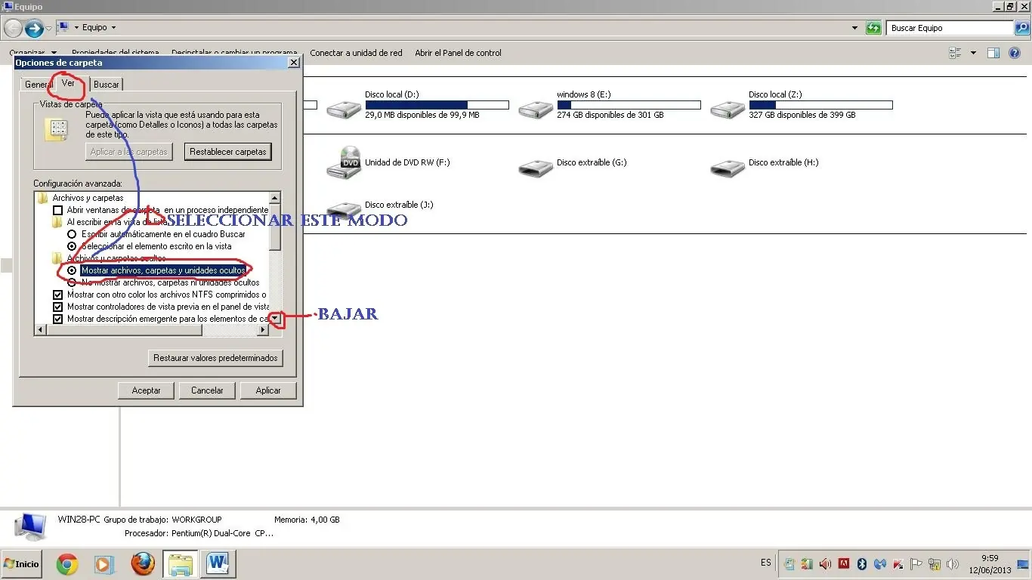Click the Disco local (Z:) capacity bar

pyautogui.click(x=820, y=105)
